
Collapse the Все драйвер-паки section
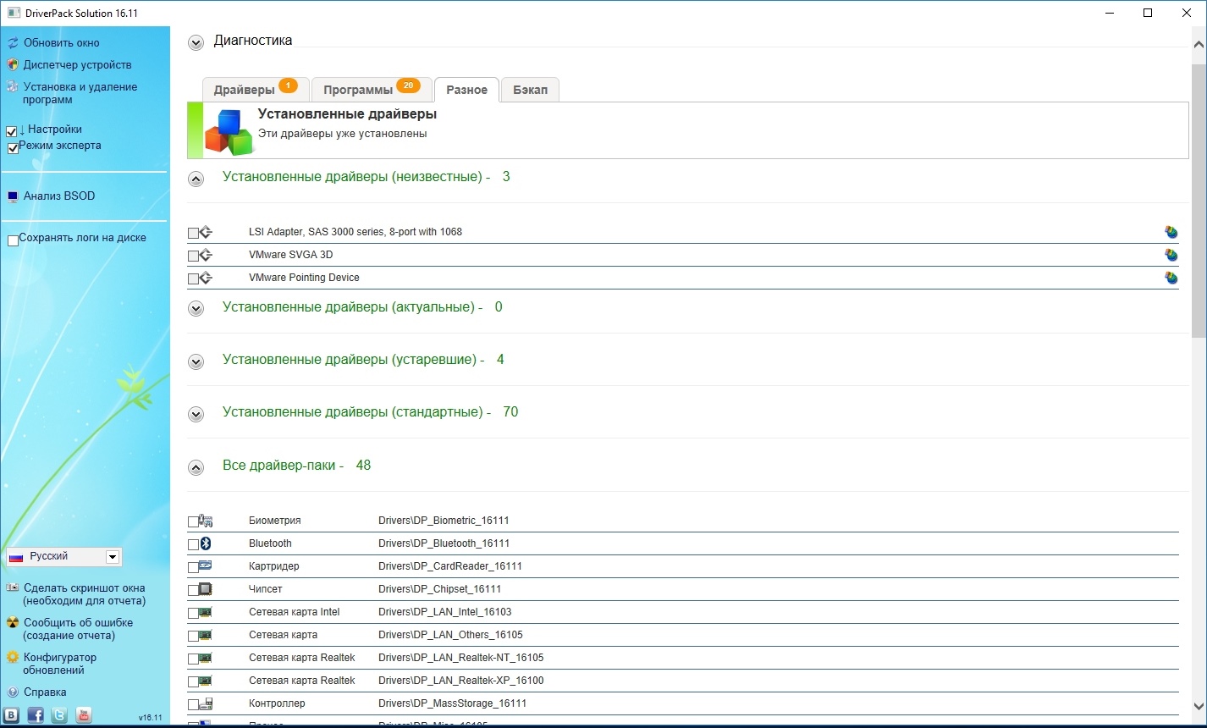tap(196, 467)
